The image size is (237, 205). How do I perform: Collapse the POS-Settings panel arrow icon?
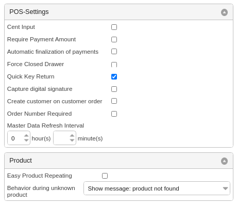click(x=224, y=12)
